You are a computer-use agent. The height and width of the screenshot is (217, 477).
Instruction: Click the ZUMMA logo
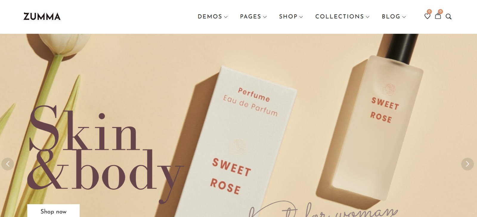pos(42,16)
